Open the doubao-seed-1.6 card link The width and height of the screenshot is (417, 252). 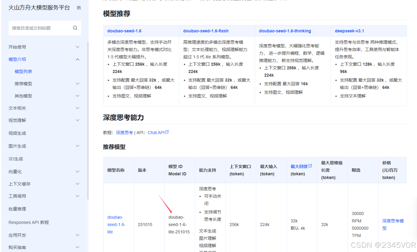coord(124,31)
